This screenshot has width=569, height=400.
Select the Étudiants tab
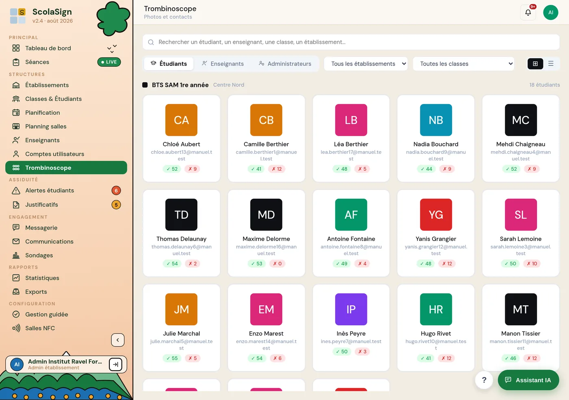pos(169,64)
